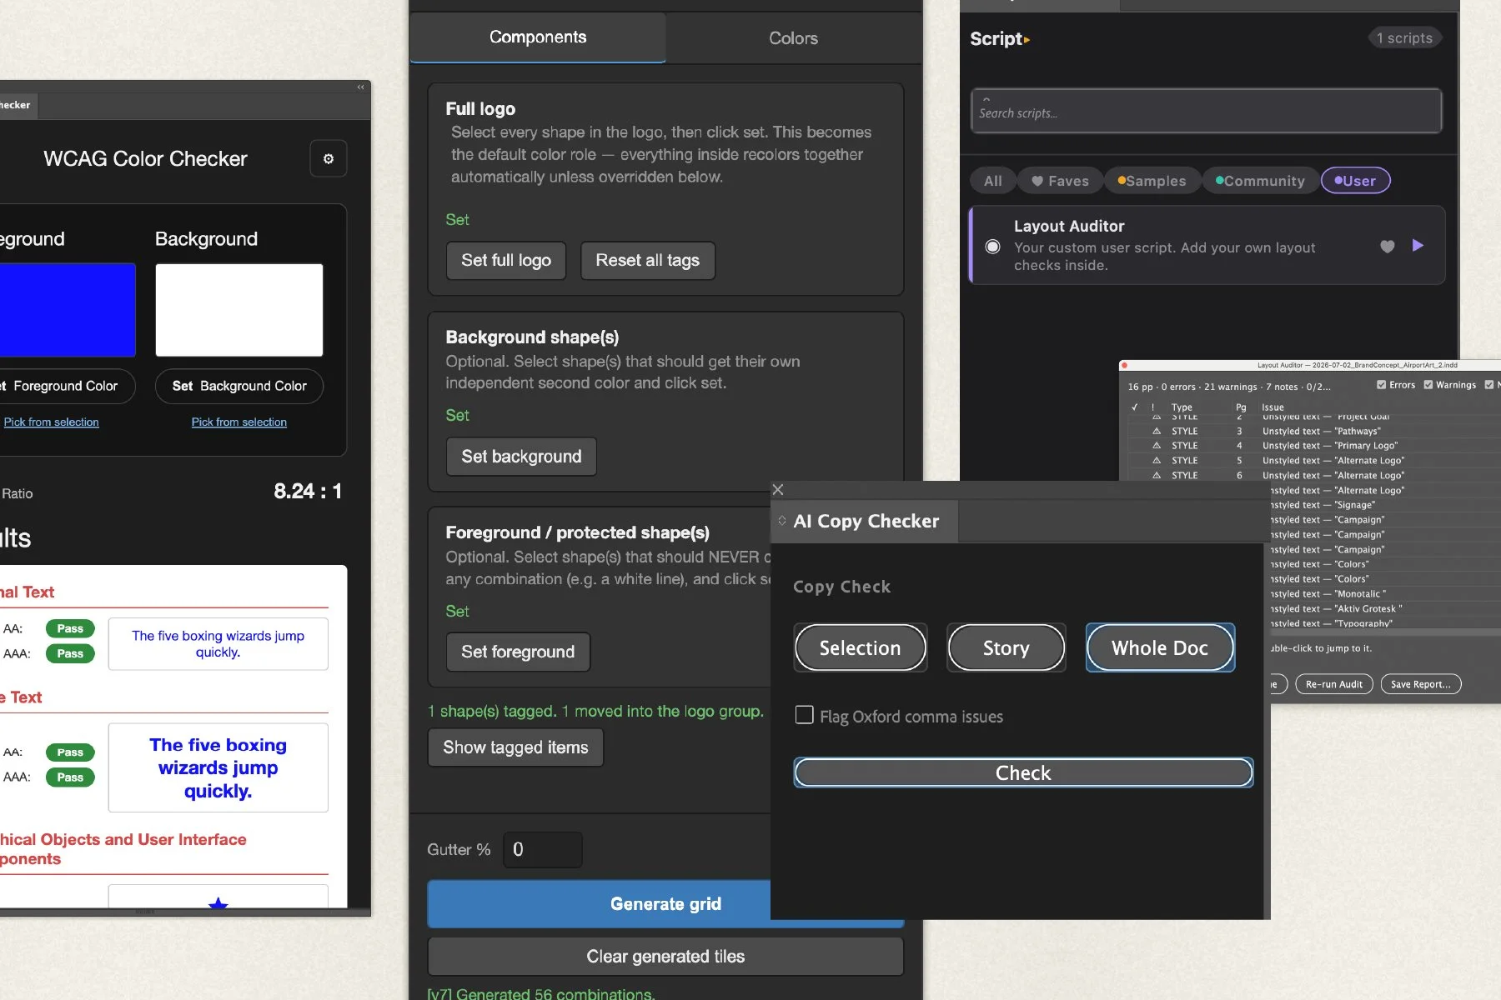Select the Community filter
This screenshot has width=1501, height=1000.
tap(1260, 181)
